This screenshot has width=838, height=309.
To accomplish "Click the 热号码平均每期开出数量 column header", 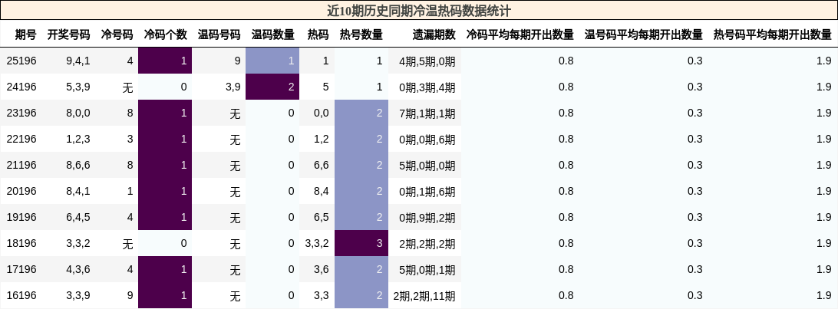I will click(x=772, y=35).
